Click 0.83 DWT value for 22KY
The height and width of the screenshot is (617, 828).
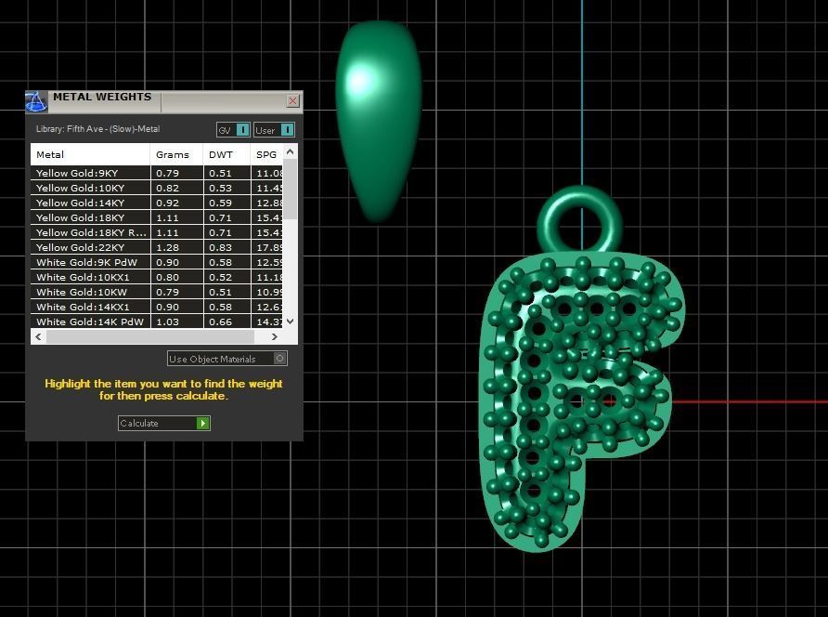coord(220,247)
